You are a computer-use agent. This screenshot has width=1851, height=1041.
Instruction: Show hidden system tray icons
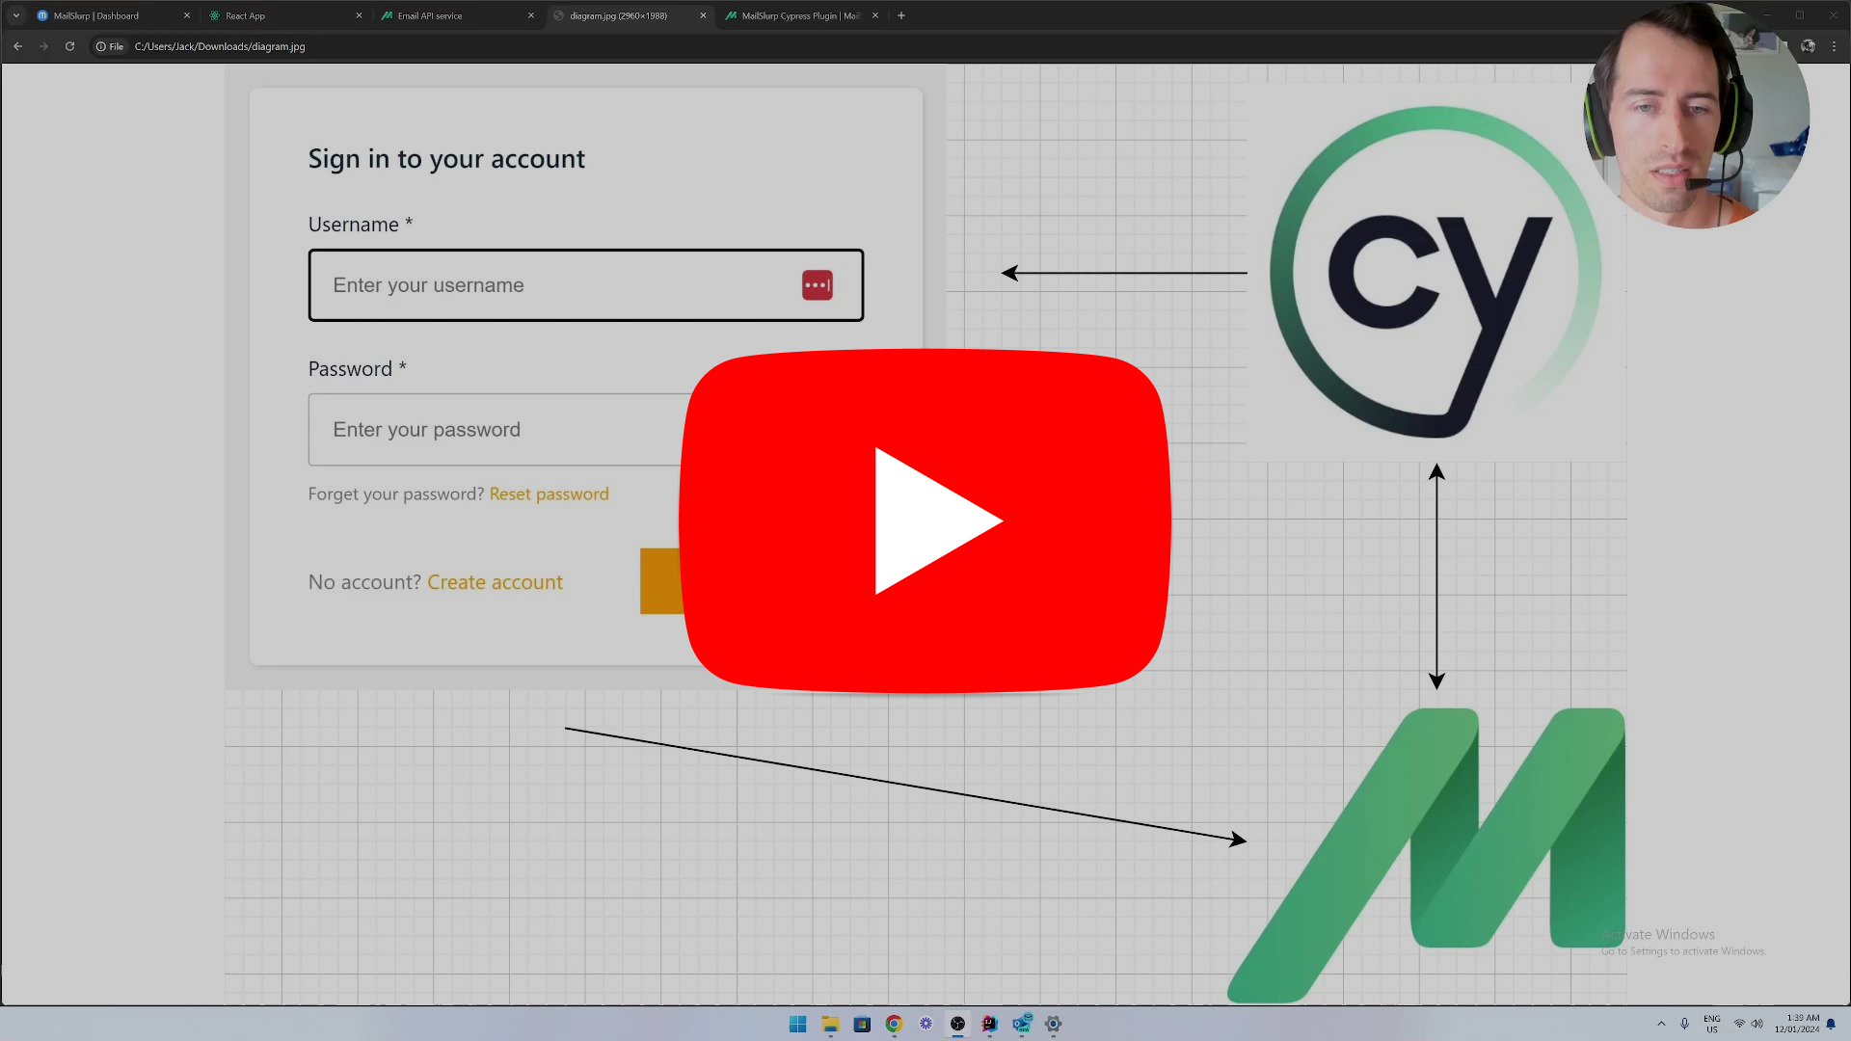coord(1661,1025)
